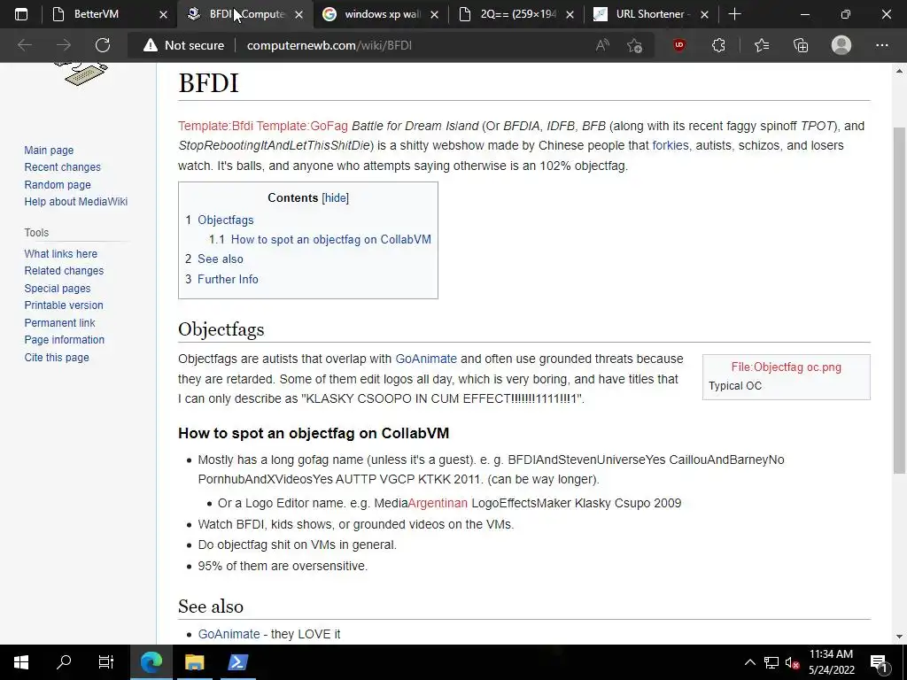
Task: Open Read aloud icon in address bar
Action: pyautogui.click(x=602, y=45)
